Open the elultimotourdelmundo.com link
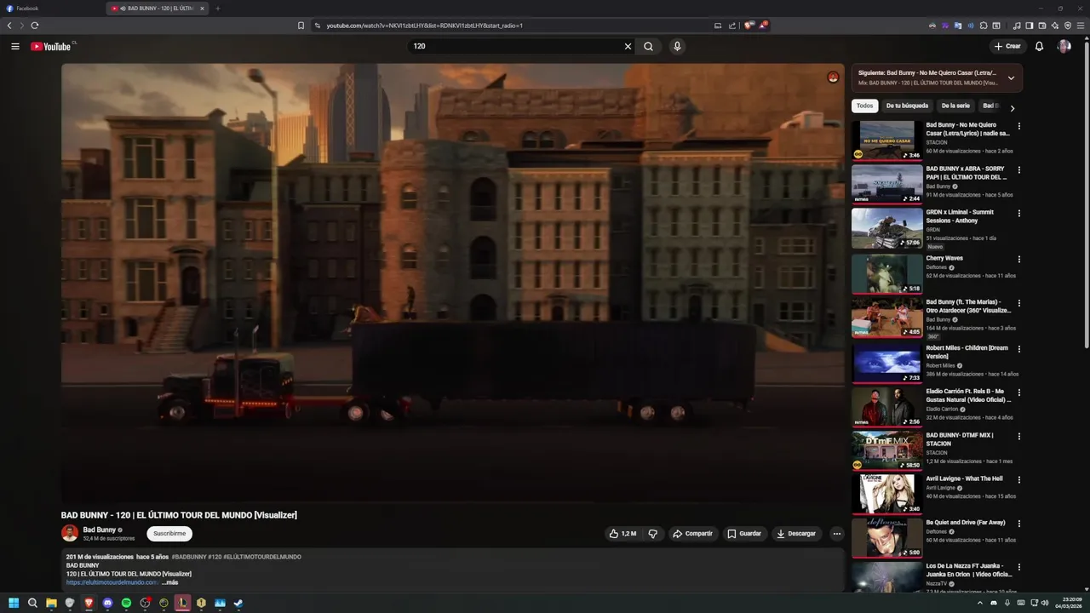Screen dimensions: 1090x613 112,582
